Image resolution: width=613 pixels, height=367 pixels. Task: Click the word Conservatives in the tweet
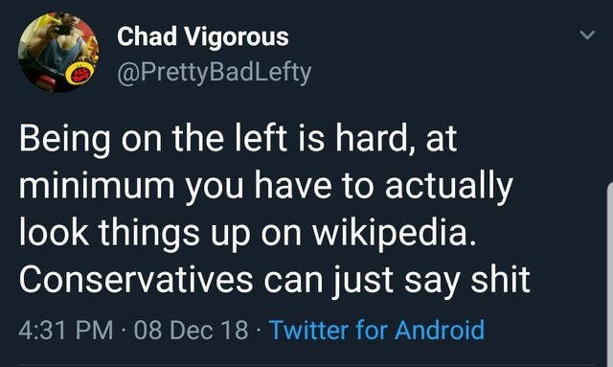click(136, 280)
